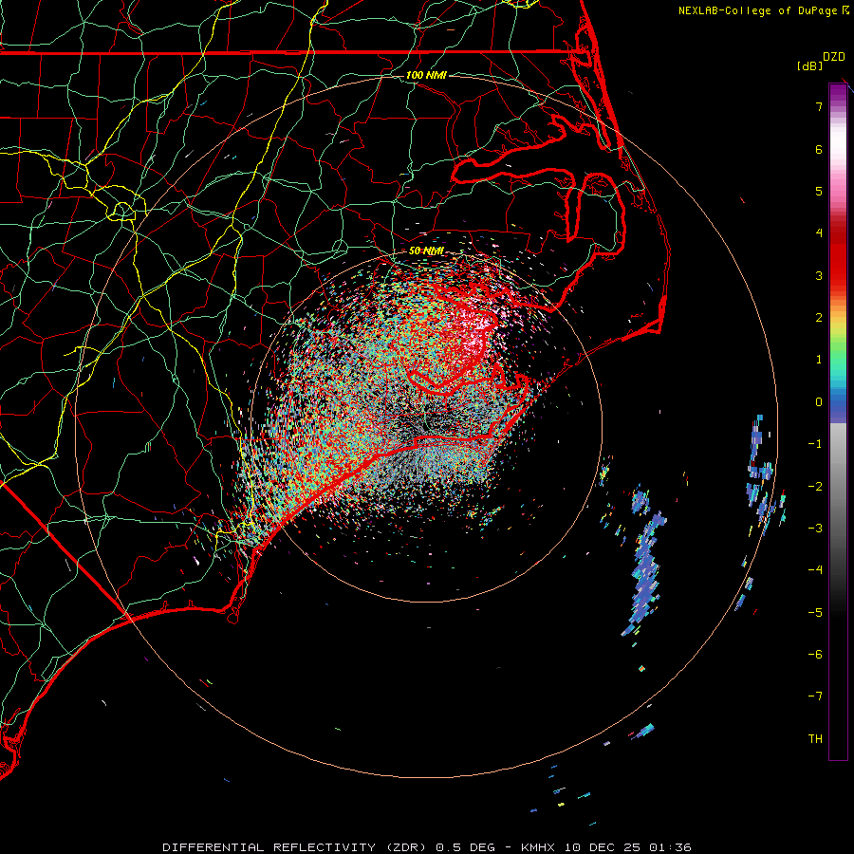Viewport: 854px width, 854px height.
Task: Click the -6 dB tick label on the scale
Action: coord(815,655)
